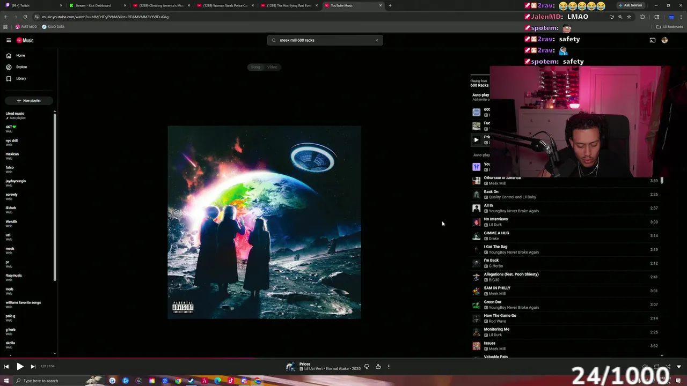
Task: Play I Got The Bag from queue
Action: tap(566, 249)
